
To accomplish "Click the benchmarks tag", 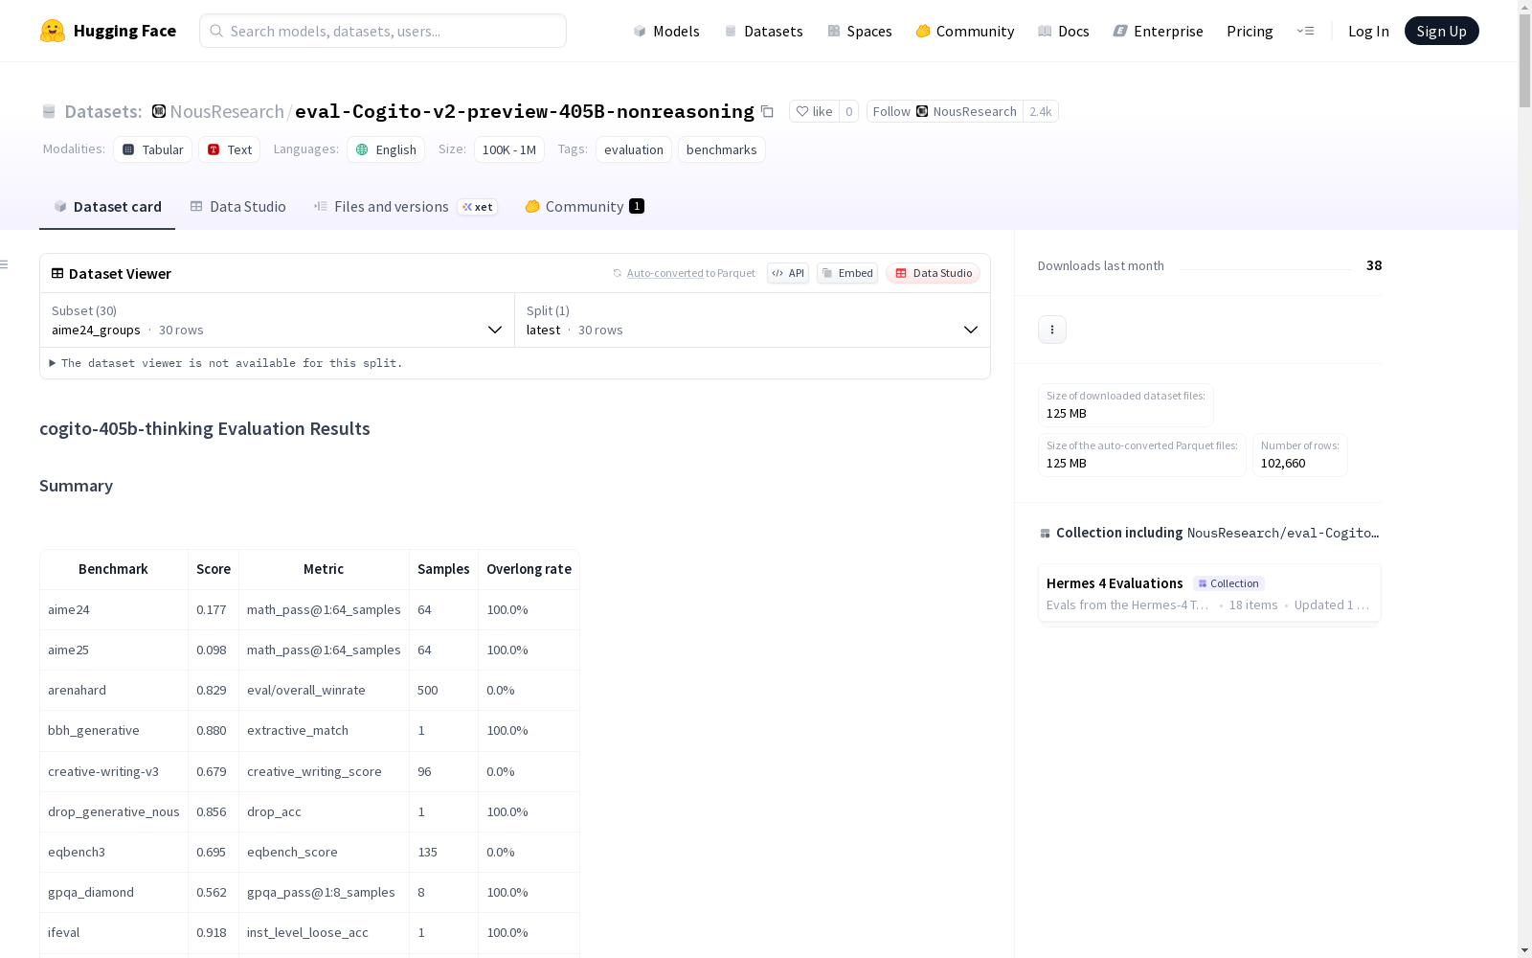I will [x=722, y=149].
